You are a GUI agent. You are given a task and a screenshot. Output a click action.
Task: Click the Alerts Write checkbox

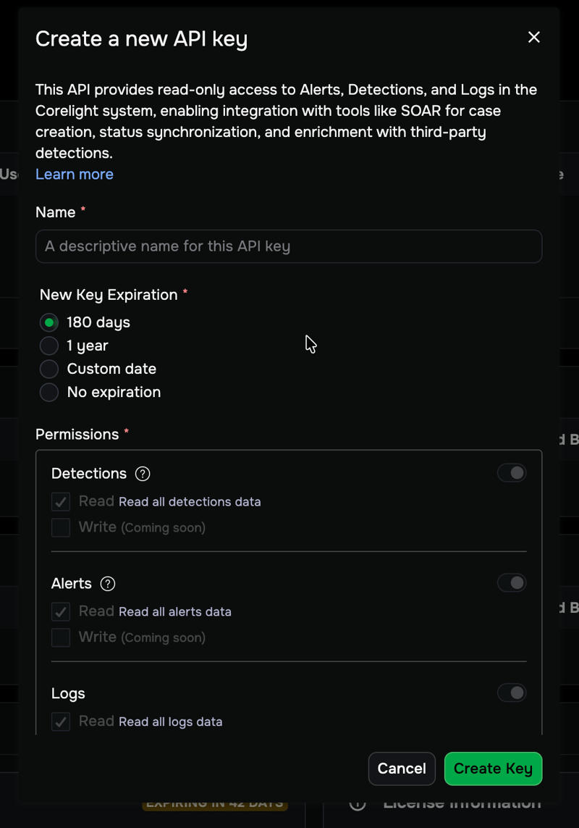[x=61, y=637]
